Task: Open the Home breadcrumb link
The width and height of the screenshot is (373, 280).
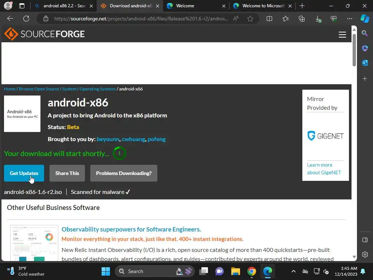Action: pos(10,89)
